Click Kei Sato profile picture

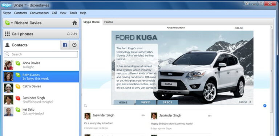click(9, 111)
